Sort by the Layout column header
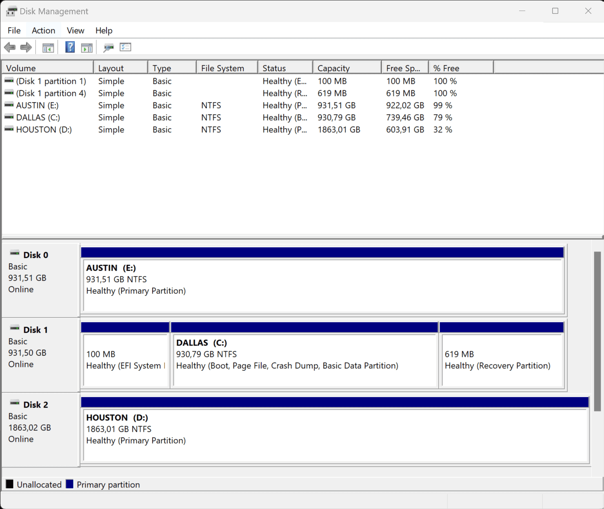This screenshot has height=509, width=604. pyautogui.click(x=121, y=68)
